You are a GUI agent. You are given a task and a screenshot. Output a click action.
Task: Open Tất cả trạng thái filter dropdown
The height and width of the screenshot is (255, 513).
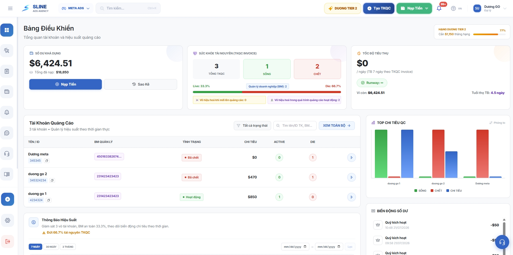pos(252,126)
